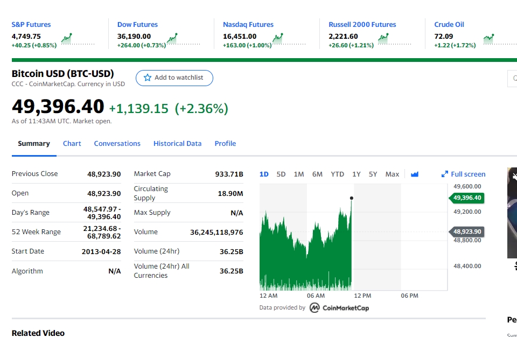Click the 52 Week Range value

[102, 232]
